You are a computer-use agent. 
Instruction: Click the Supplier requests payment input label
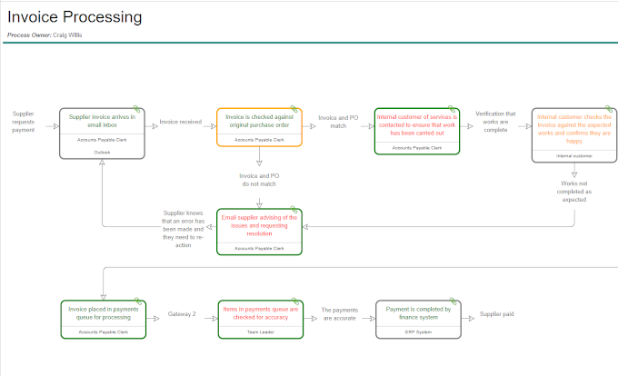click(24, 122)
